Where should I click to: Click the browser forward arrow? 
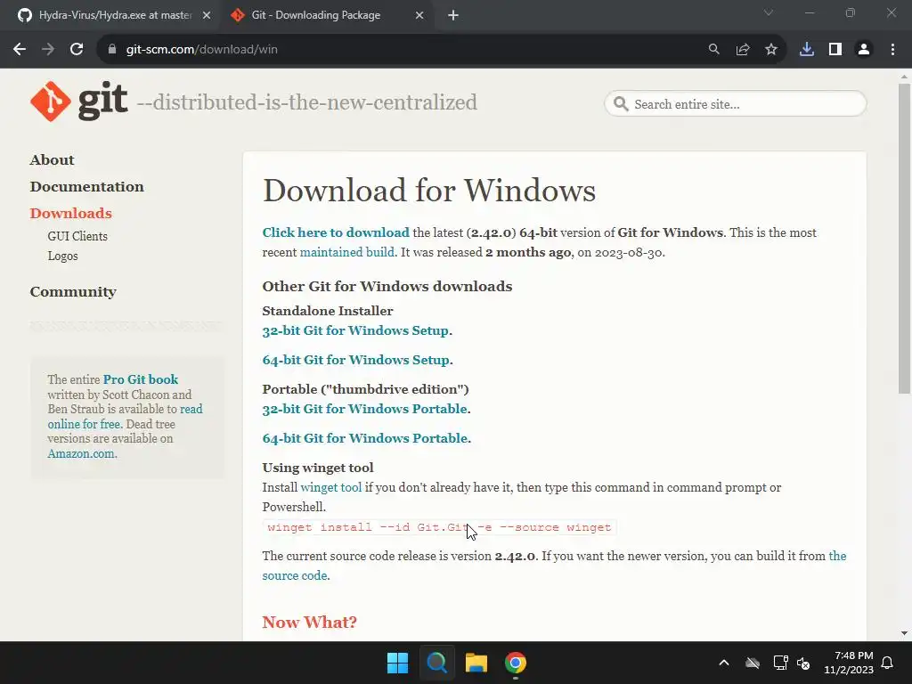coord(48,50)
